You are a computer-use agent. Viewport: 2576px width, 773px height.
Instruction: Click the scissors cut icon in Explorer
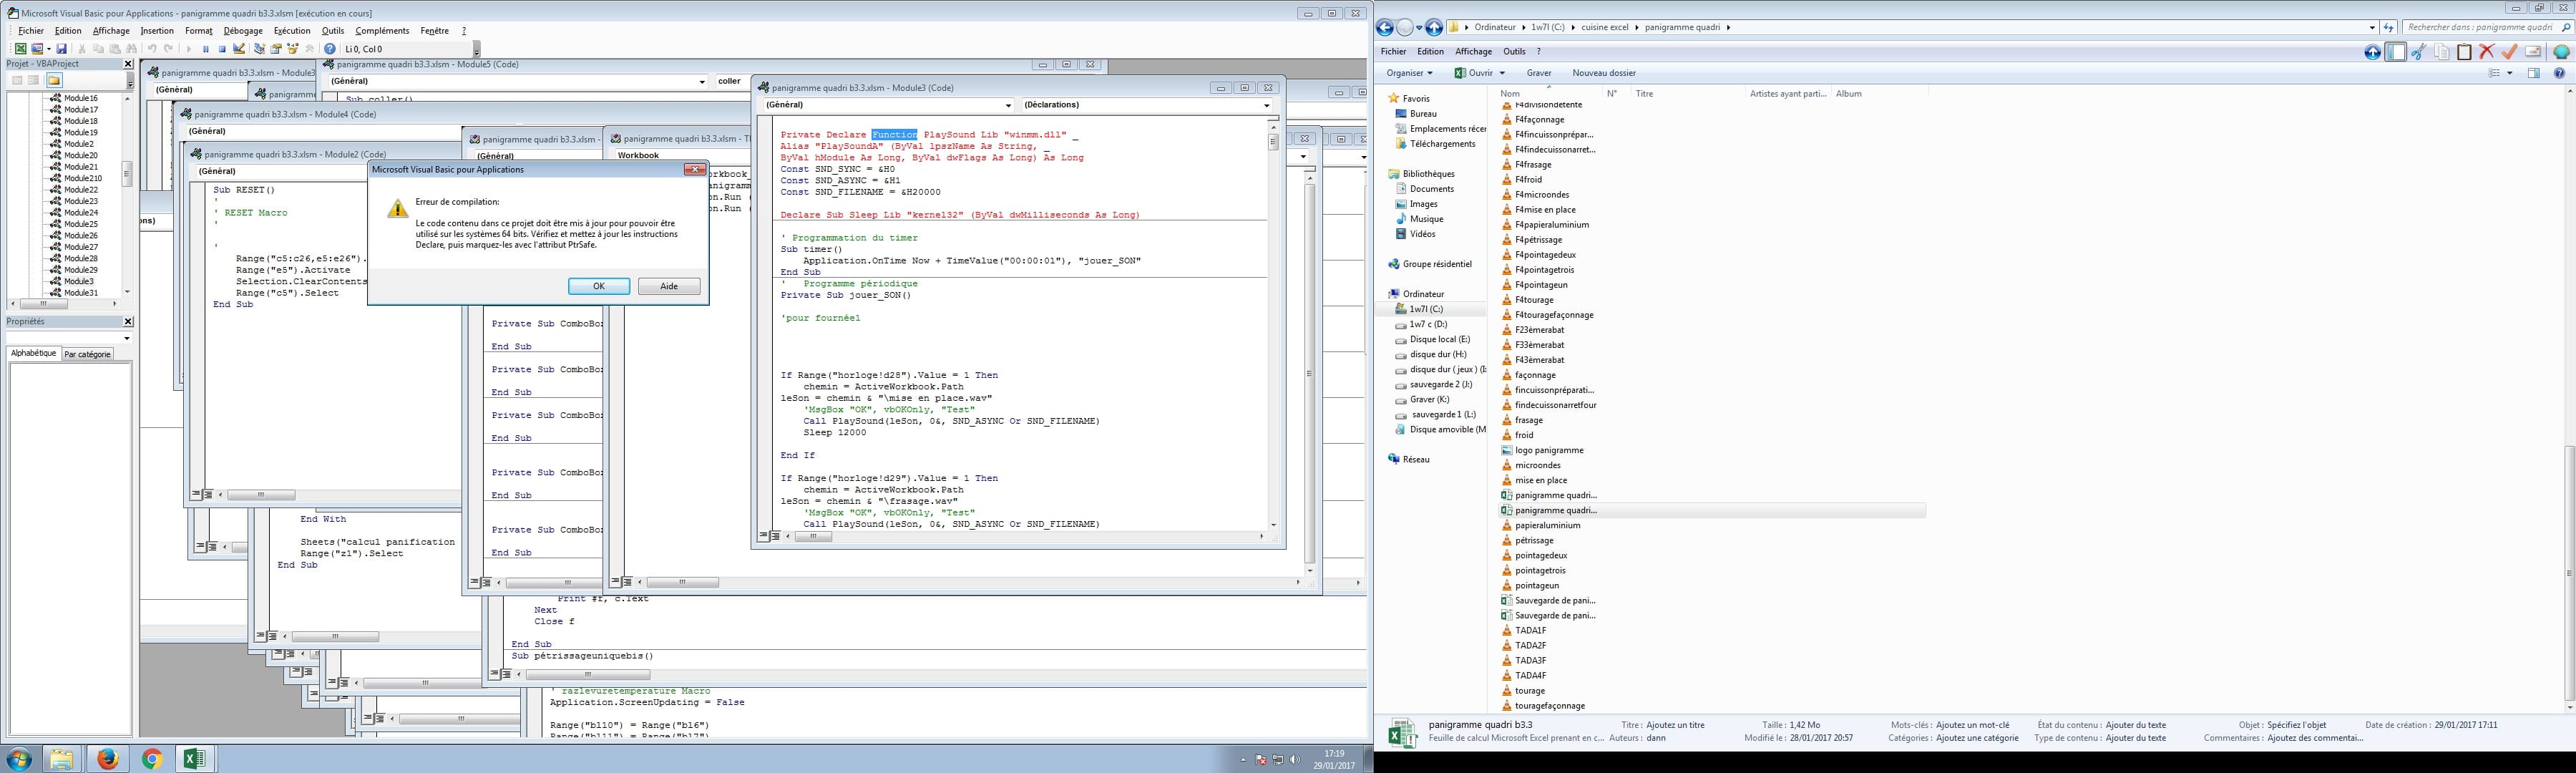tap(2419, 52)
